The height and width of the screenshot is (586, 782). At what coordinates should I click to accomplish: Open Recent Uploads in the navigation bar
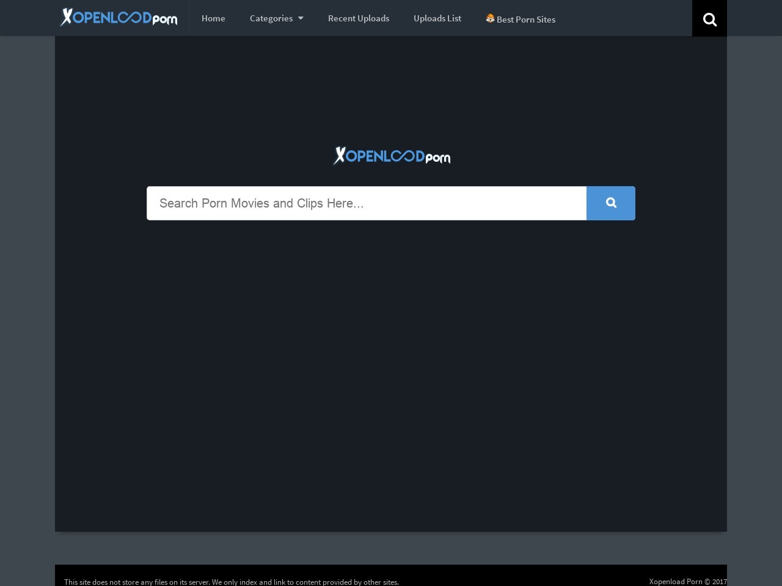pyautogui.click(x=359, y=18)
